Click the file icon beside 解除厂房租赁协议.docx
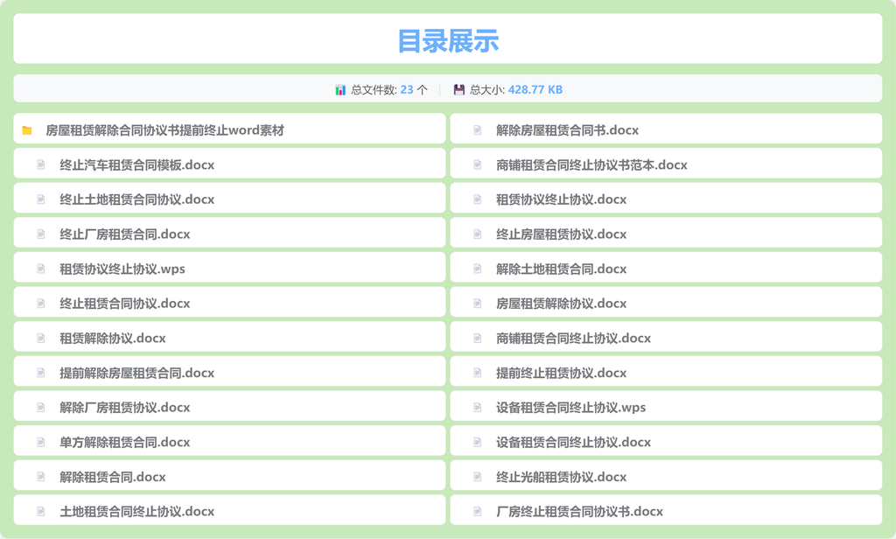 [x=40, y=408]
